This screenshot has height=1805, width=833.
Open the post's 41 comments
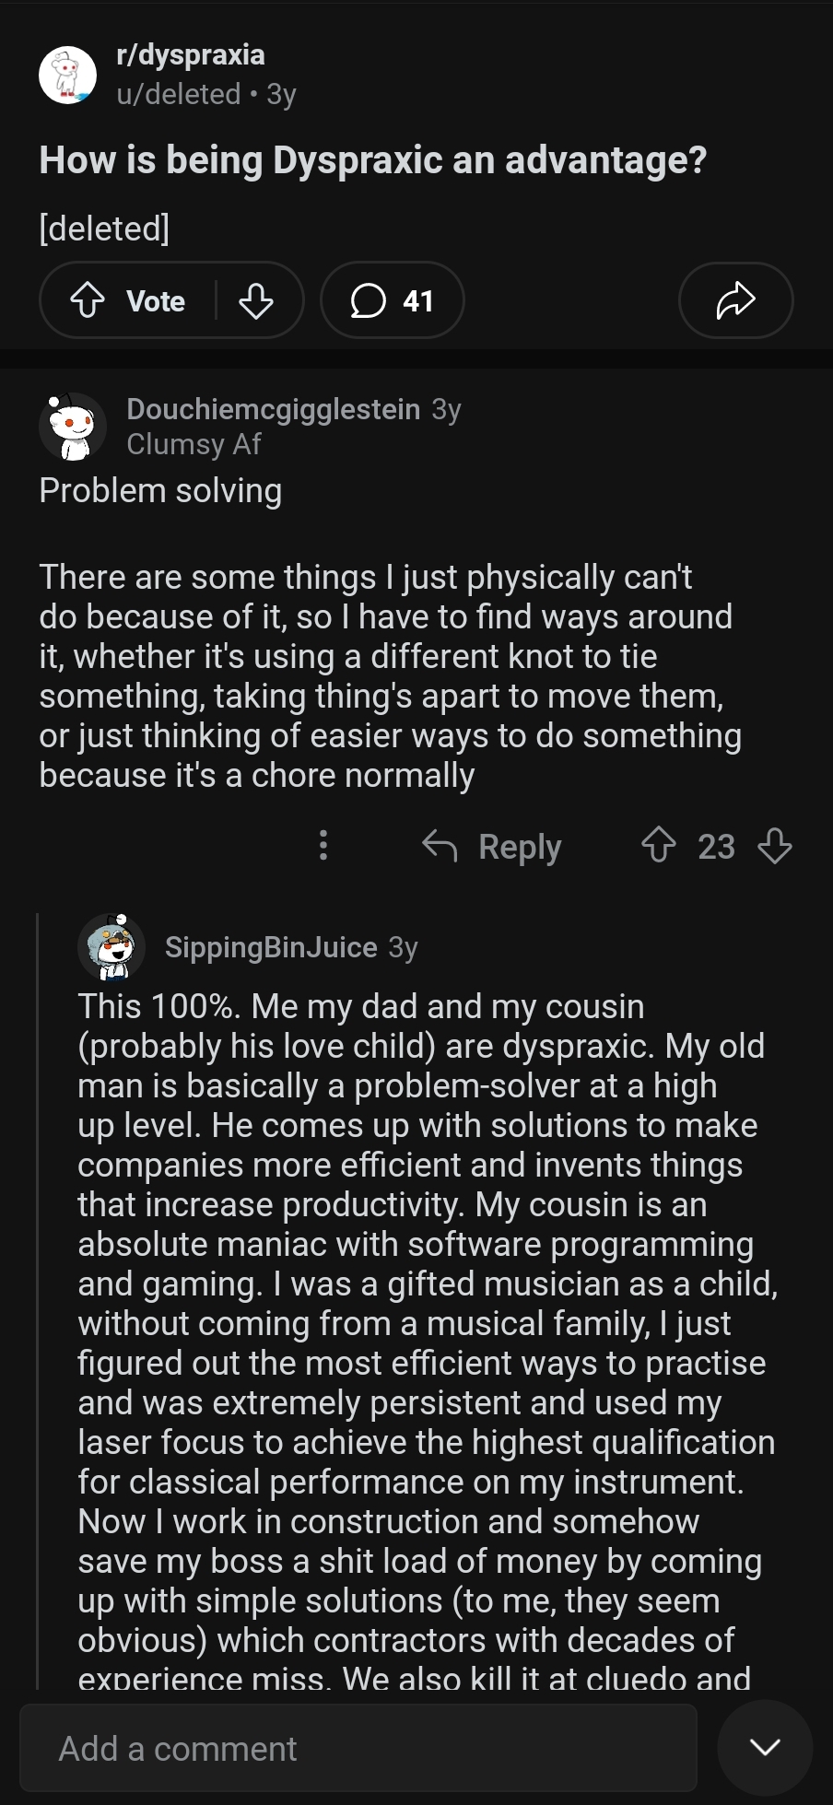[393, 300]
